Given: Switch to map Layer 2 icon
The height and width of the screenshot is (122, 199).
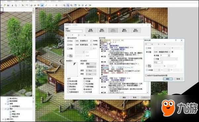Looking at the screenshot, I should pyautogui.click(x=35, y=5).
